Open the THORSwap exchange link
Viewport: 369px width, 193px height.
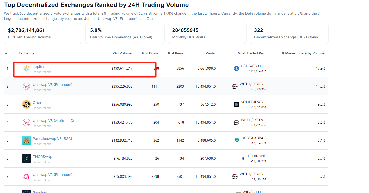pos(42,157)
